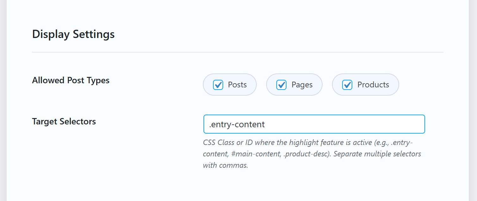Click the Posts label text
This screenshot has height=201, width=477.
[x=237, y=85]
